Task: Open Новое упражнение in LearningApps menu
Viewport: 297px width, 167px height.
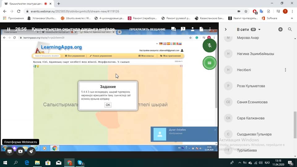Action: (x=101, y=56)
